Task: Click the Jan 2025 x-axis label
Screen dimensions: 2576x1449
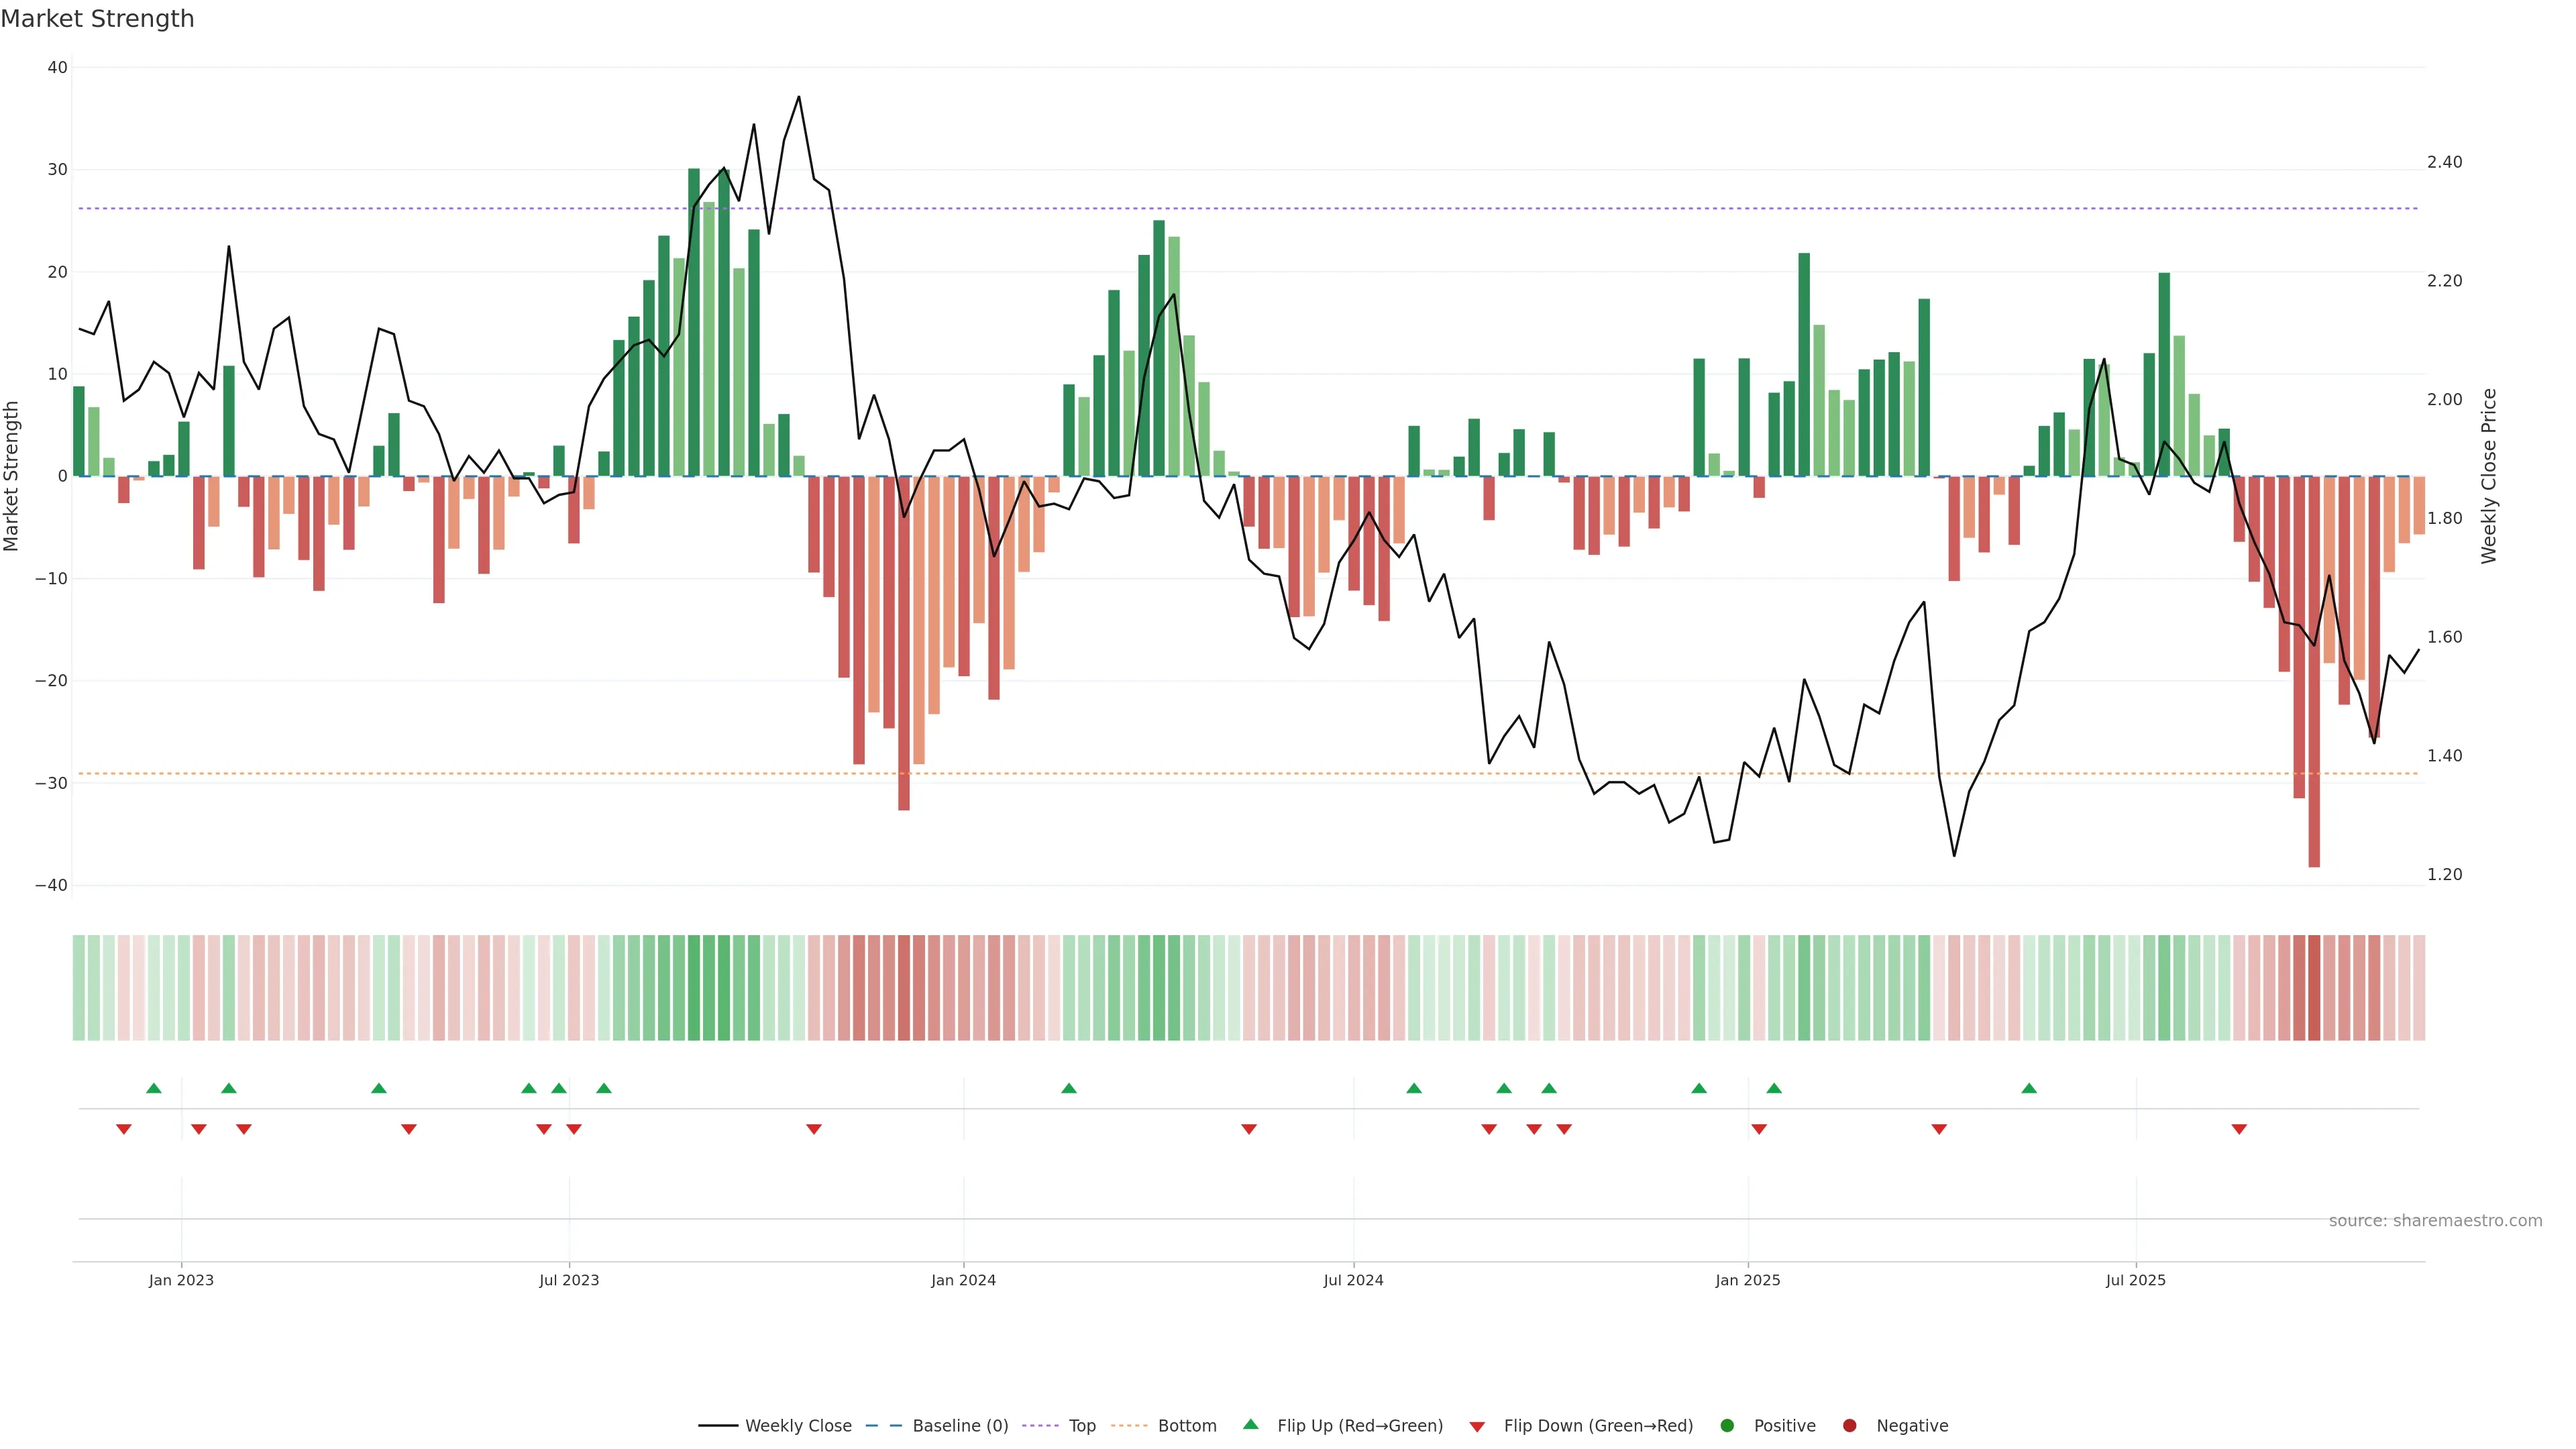Action: pyautogui.click(x=1747, y=1280)
